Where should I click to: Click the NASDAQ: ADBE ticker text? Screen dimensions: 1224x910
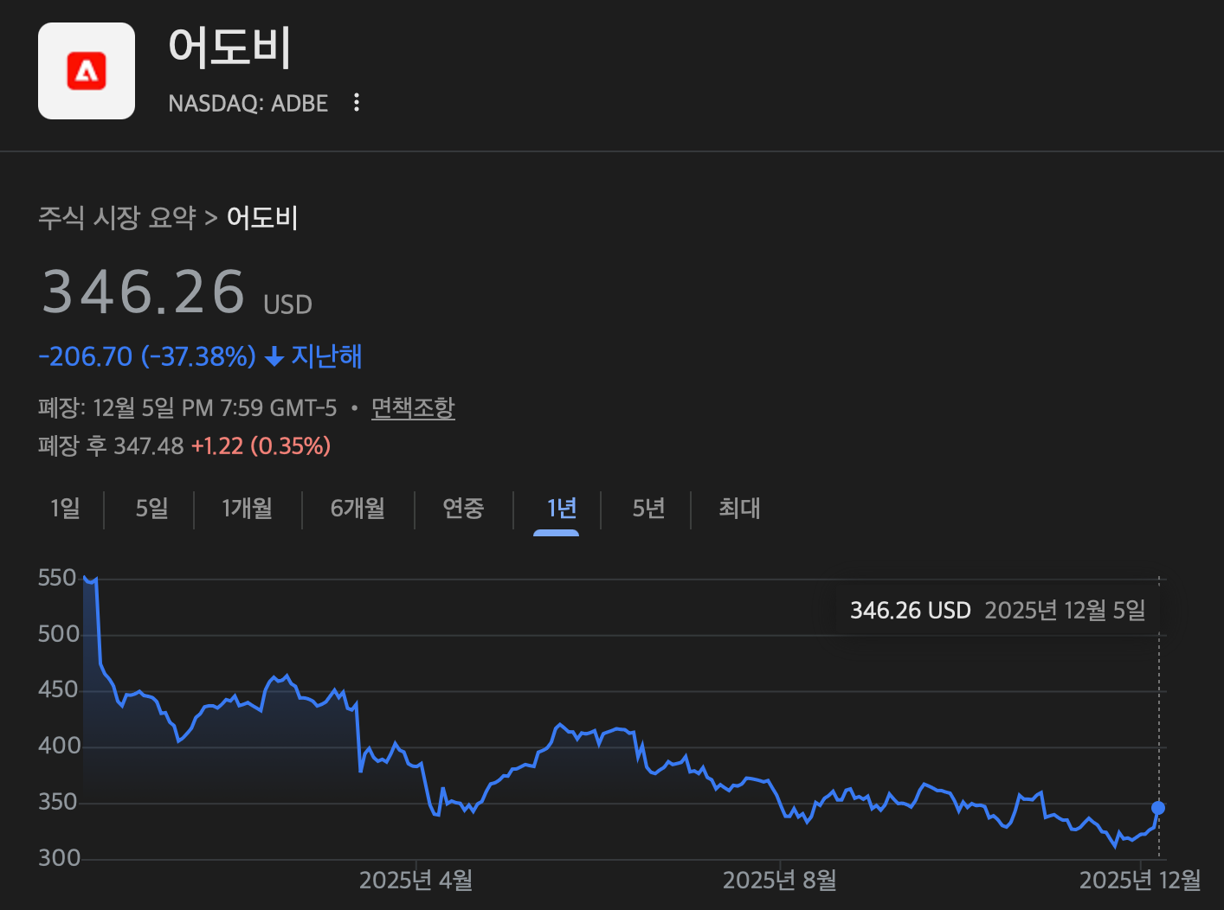pos(248,104)
